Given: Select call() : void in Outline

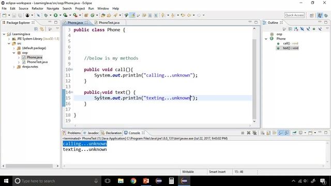Looking at the screenshot, I should 291,43.
